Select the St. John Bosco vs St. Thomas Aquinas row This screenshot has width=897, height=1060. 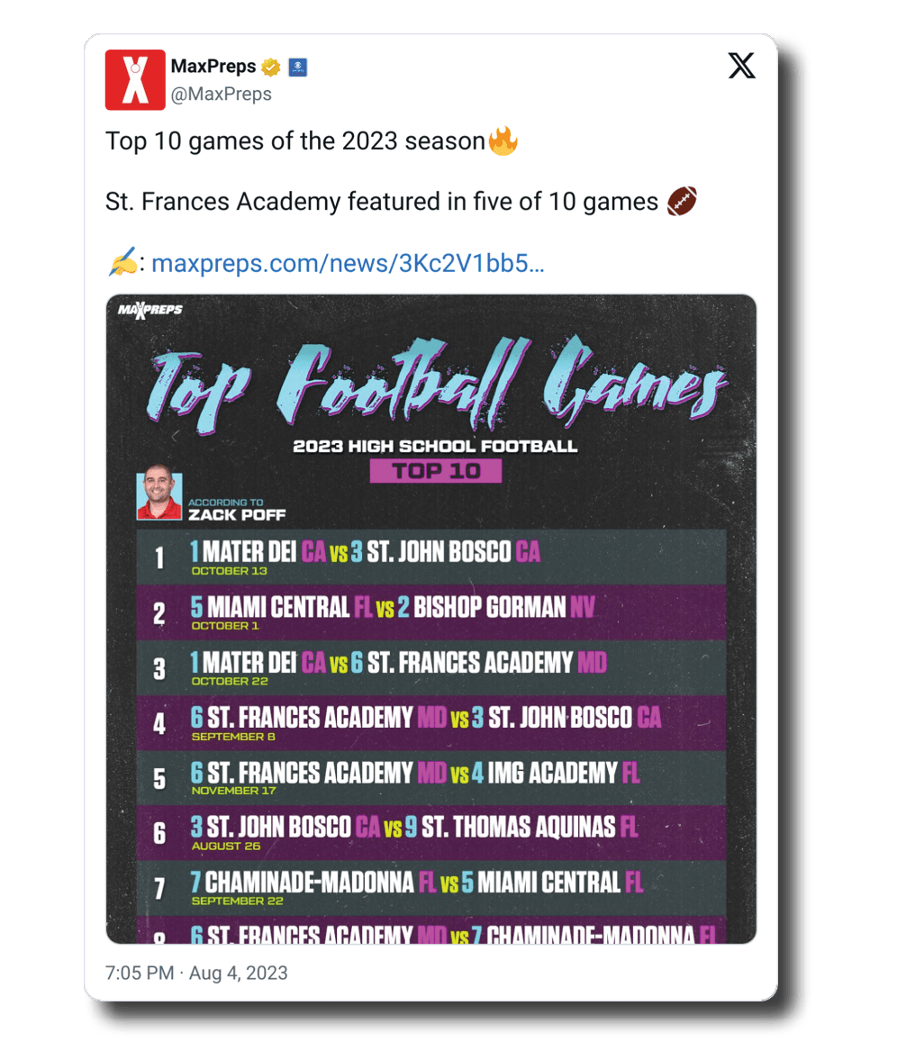[430, 832]
